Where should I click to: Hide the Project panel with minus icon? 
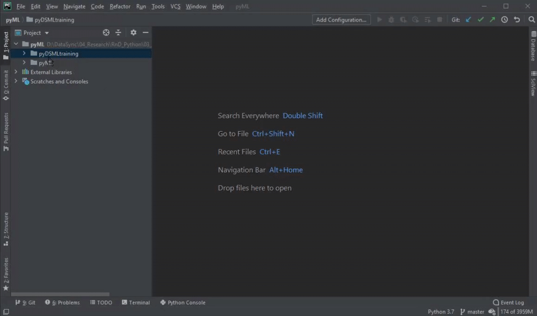tap(146, 33)
